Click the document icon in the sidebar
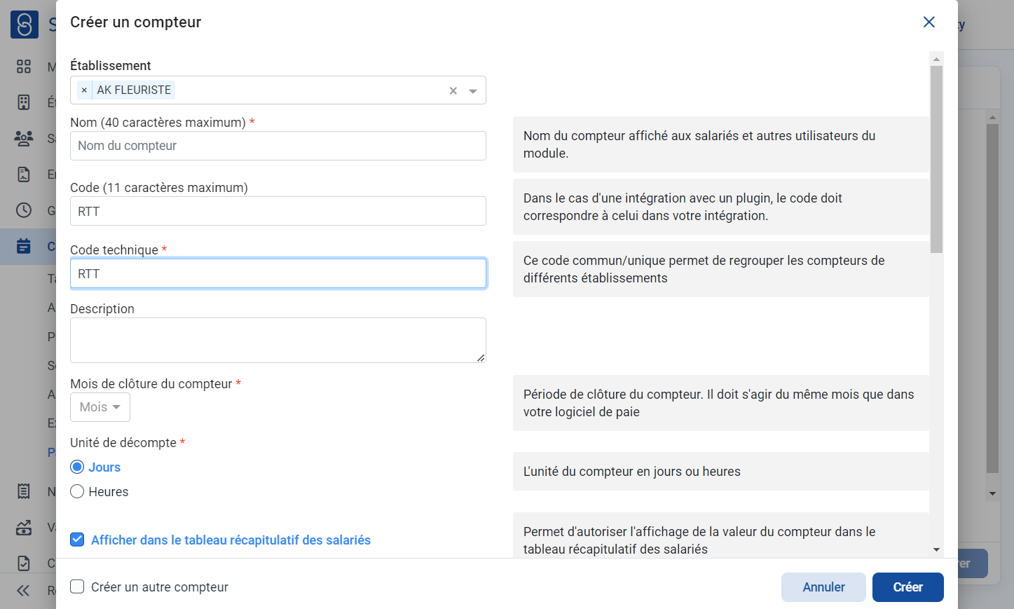The image size is (1014, 609). click(24, 174)
